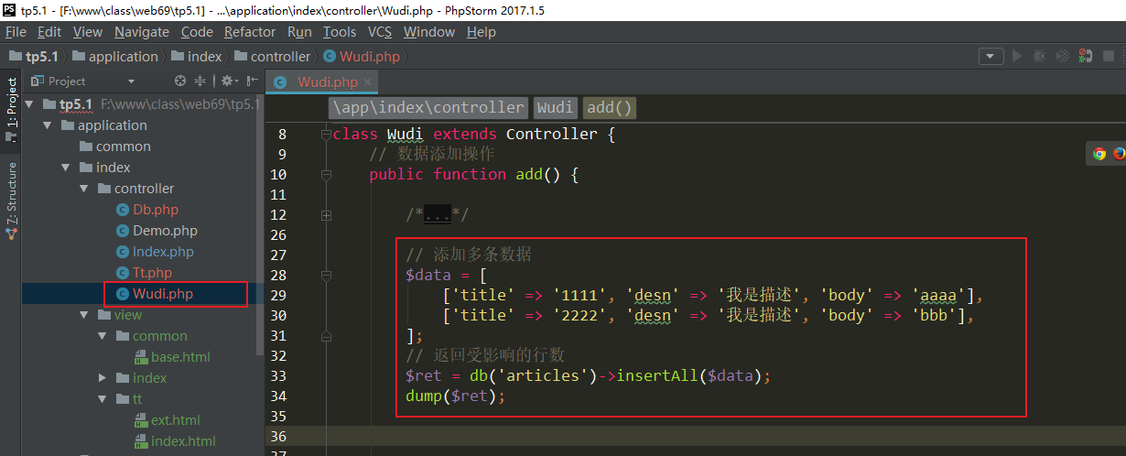Screen dimensions: 1126x456
Task: Click the common folder icon under application
Action: pos(86,147)
